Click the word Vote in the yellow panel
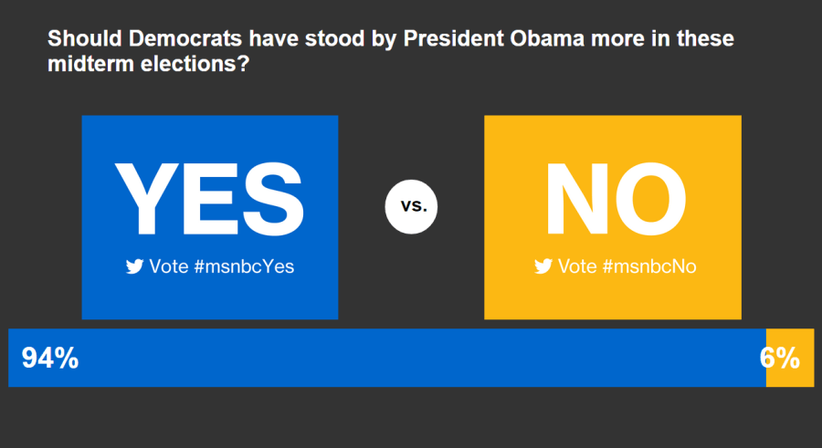The width and height of the screenshot is (822, 448). [x=577, y=266]
